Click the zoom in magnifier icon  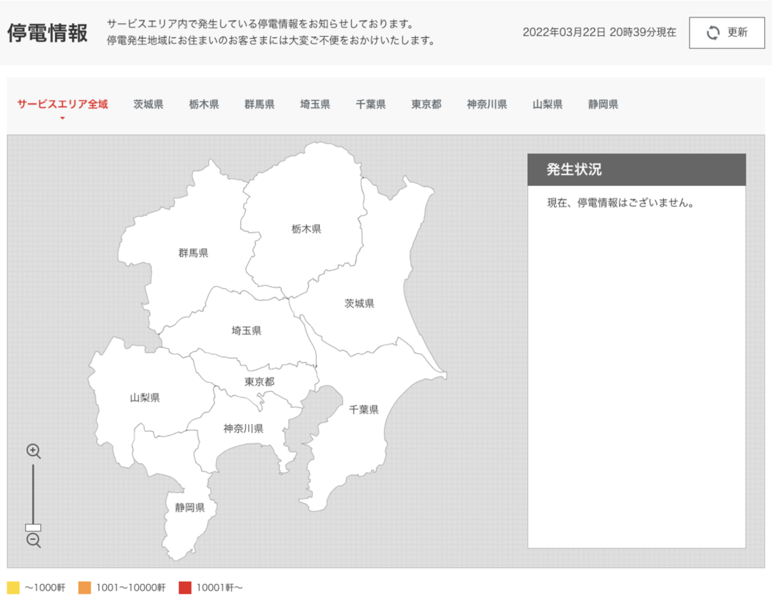(x=33, y=451)
